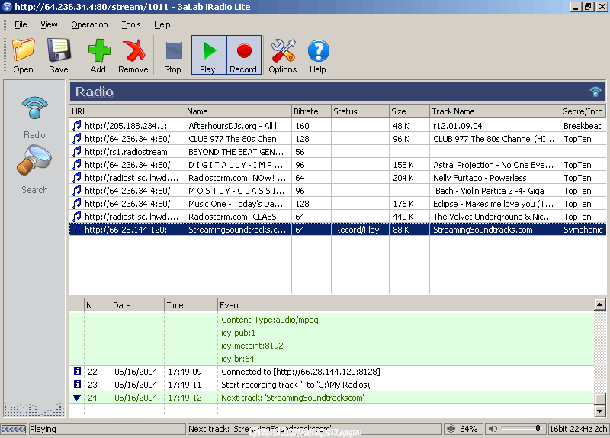Click 'Start recording track' event line
Viewport: 610px width, 438px height.
point(297,385)
